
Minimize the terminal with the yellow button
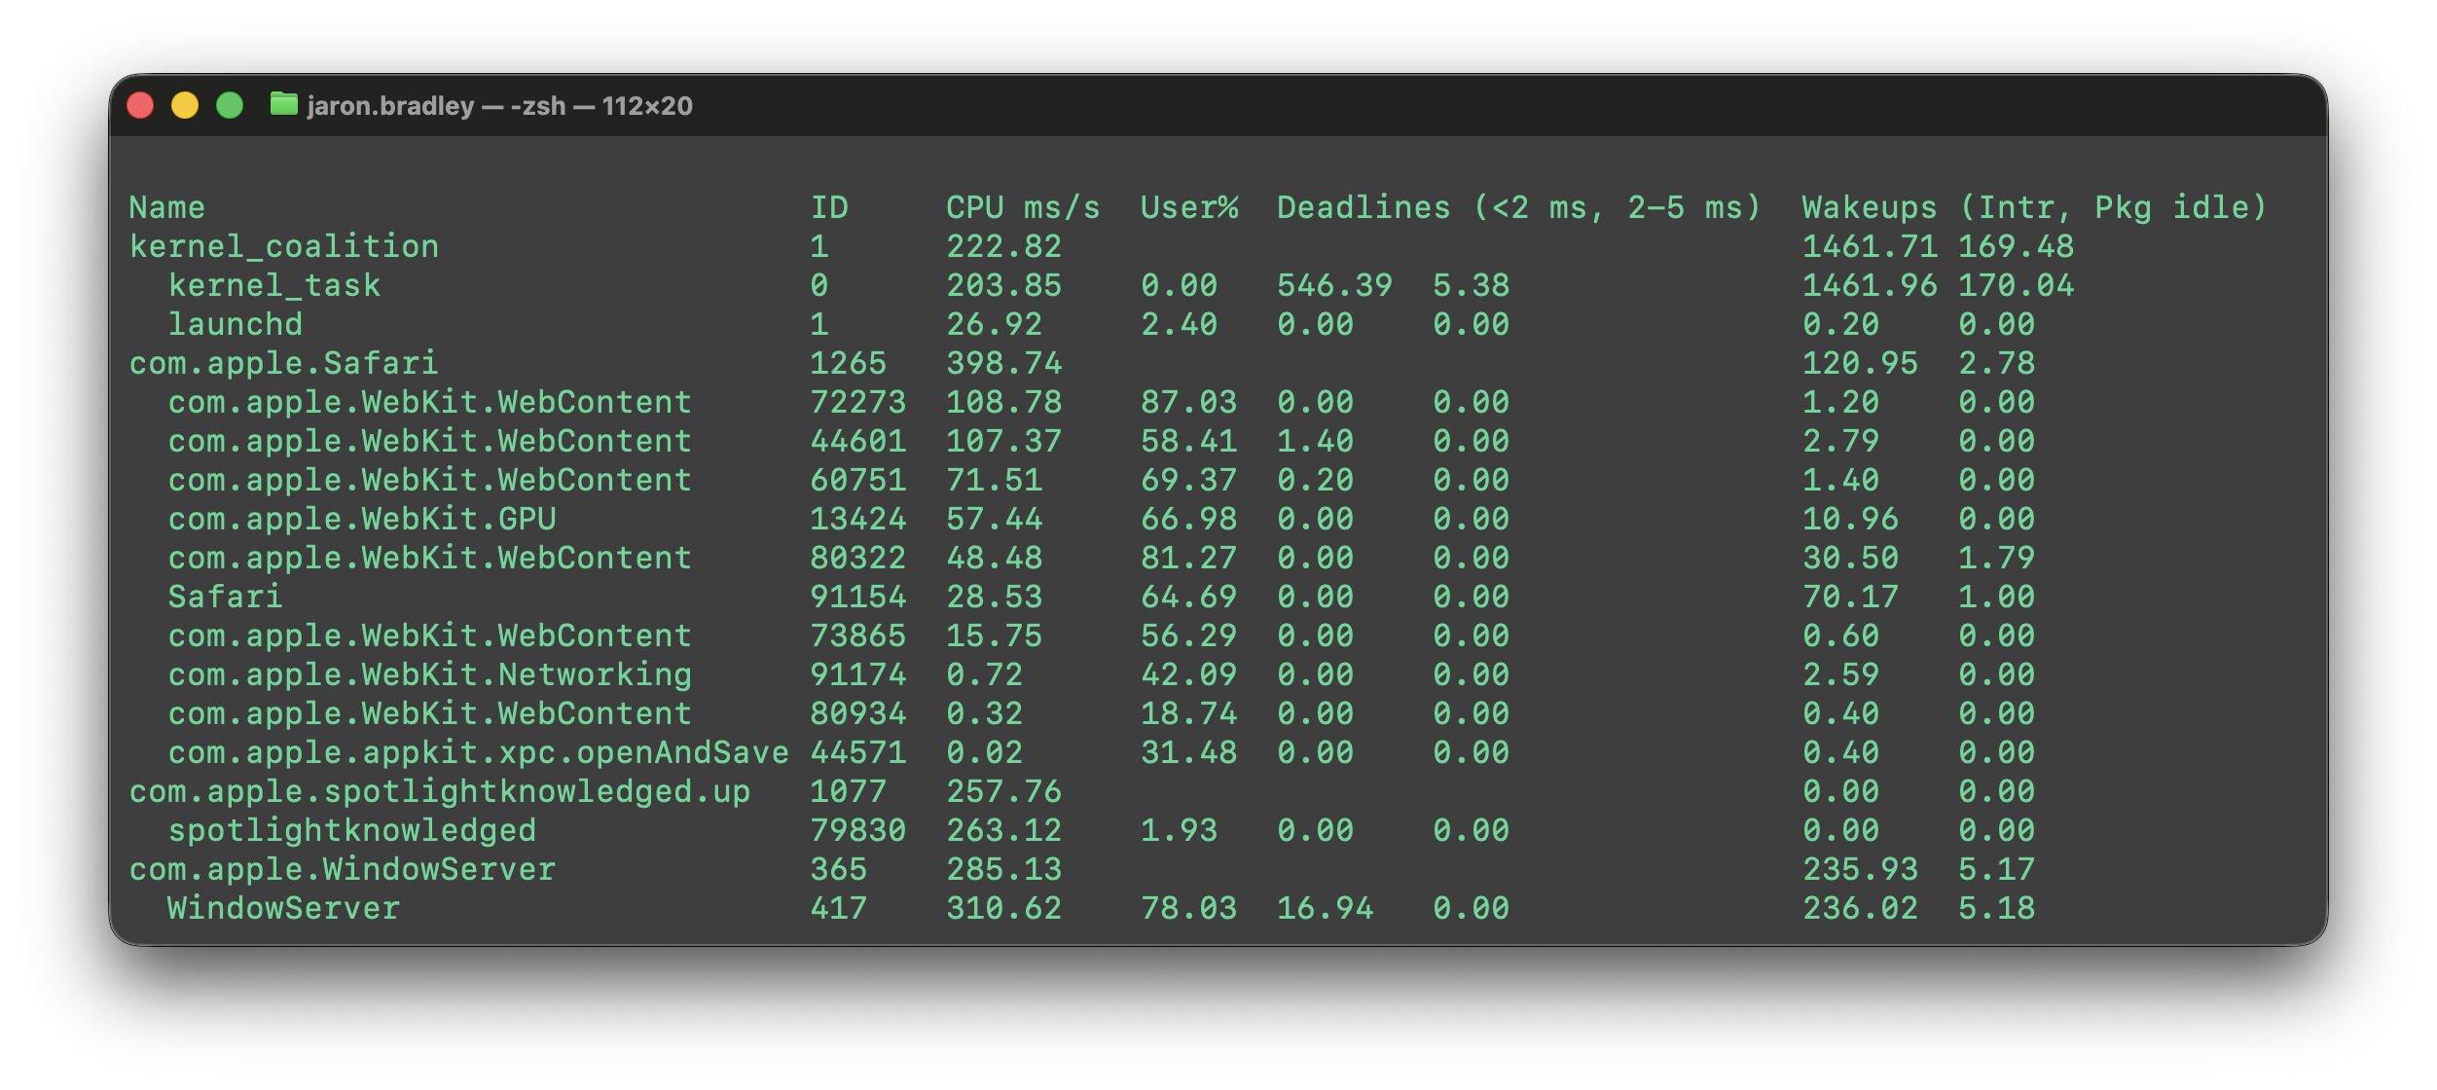[185, 105]
